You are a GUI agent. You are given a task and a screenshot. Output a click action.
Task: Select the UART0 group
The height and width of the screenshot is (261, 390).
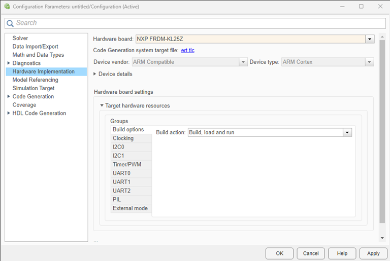pyautogui.click(x=121, y=173)
